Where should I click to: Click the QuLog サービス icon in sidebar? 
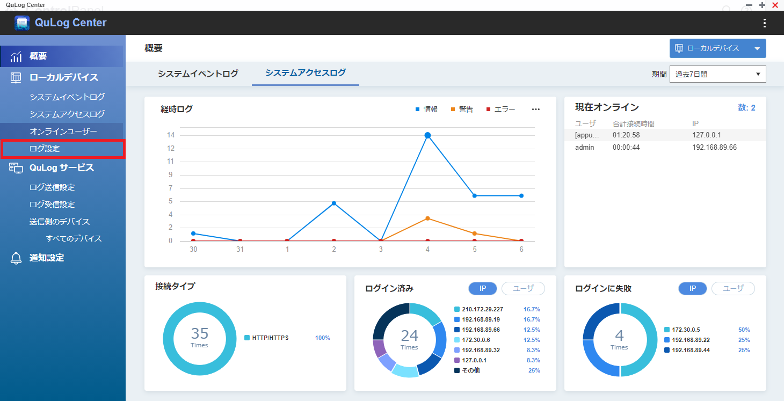click(x=16, y=168)
